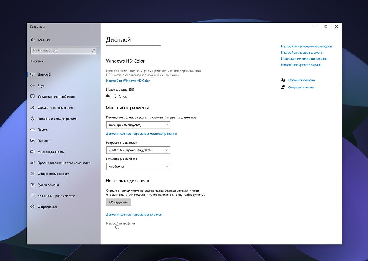Click the search magnifier icon
This screenshot has width=368, height=261.
[x=94, y=50]
